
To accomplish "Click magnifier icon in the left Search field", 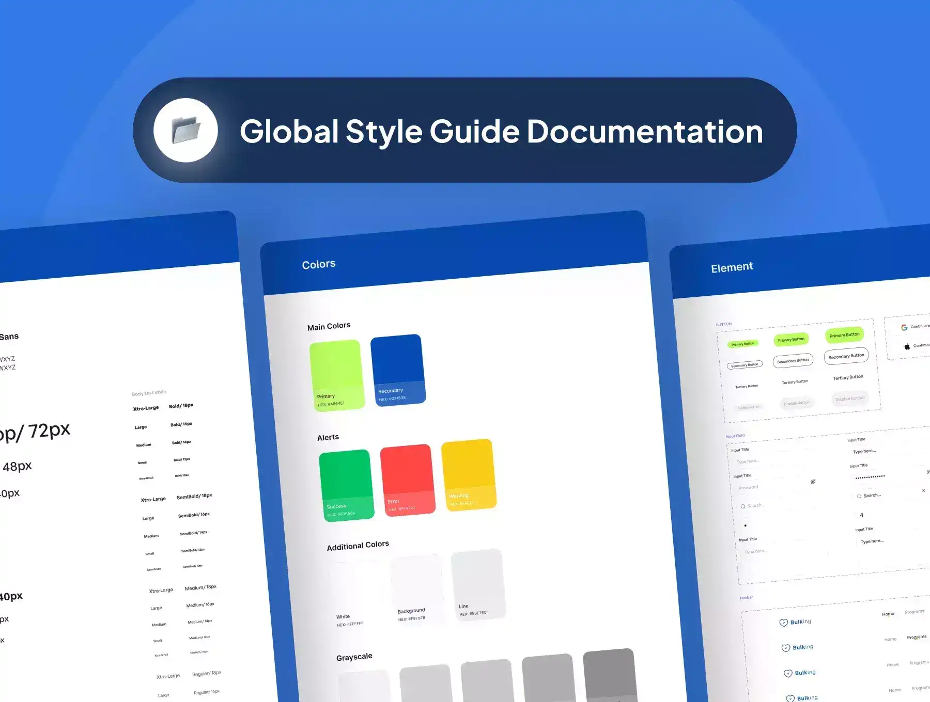I will coord(743,506).
